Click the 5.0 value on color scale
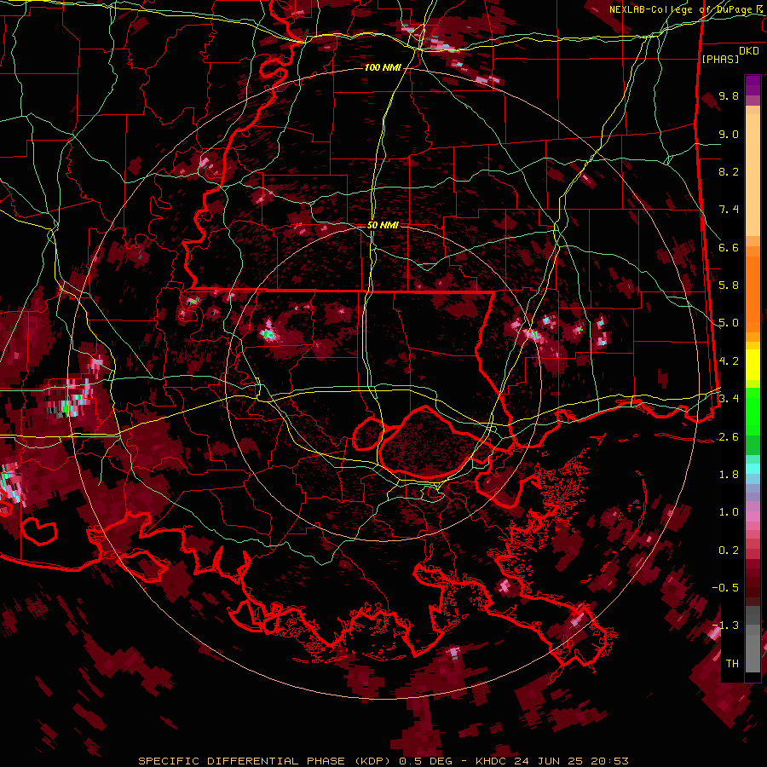The width and height of the screenshot is (767, 767). pos(729,323)
